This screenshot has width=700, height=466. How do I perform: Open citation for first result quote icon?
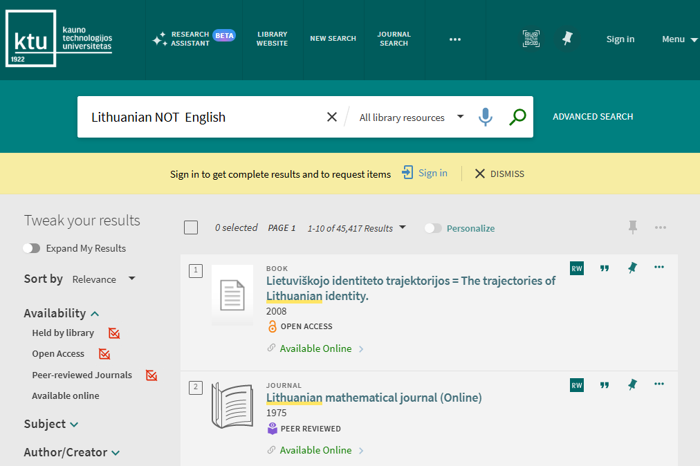pos(605,268)
